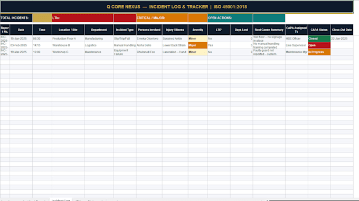Select the HSE Officer cell
The height and width of the screenshot is (201, 359).
pos(297,39)
